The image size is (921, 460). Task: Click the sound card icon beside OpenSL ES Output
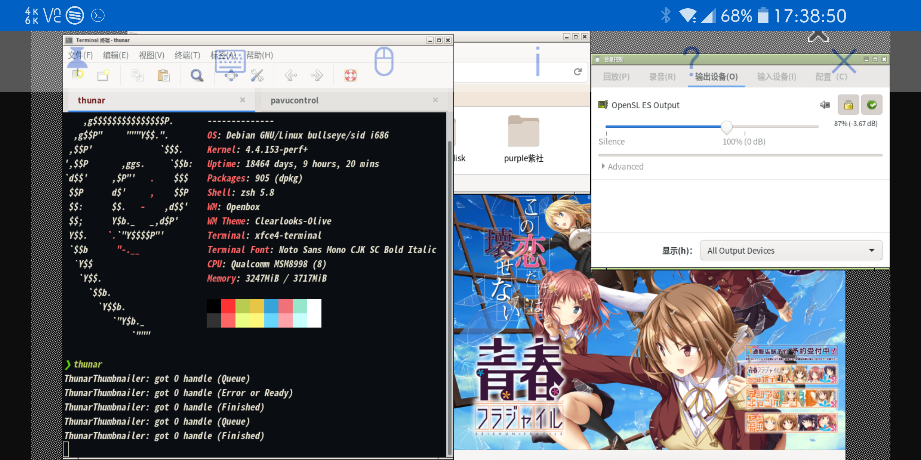(x=603, y=105)
